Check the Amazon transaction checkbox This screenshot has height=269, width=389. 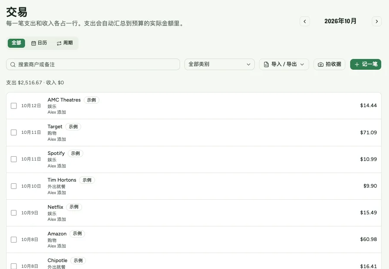tap(14, 240)
